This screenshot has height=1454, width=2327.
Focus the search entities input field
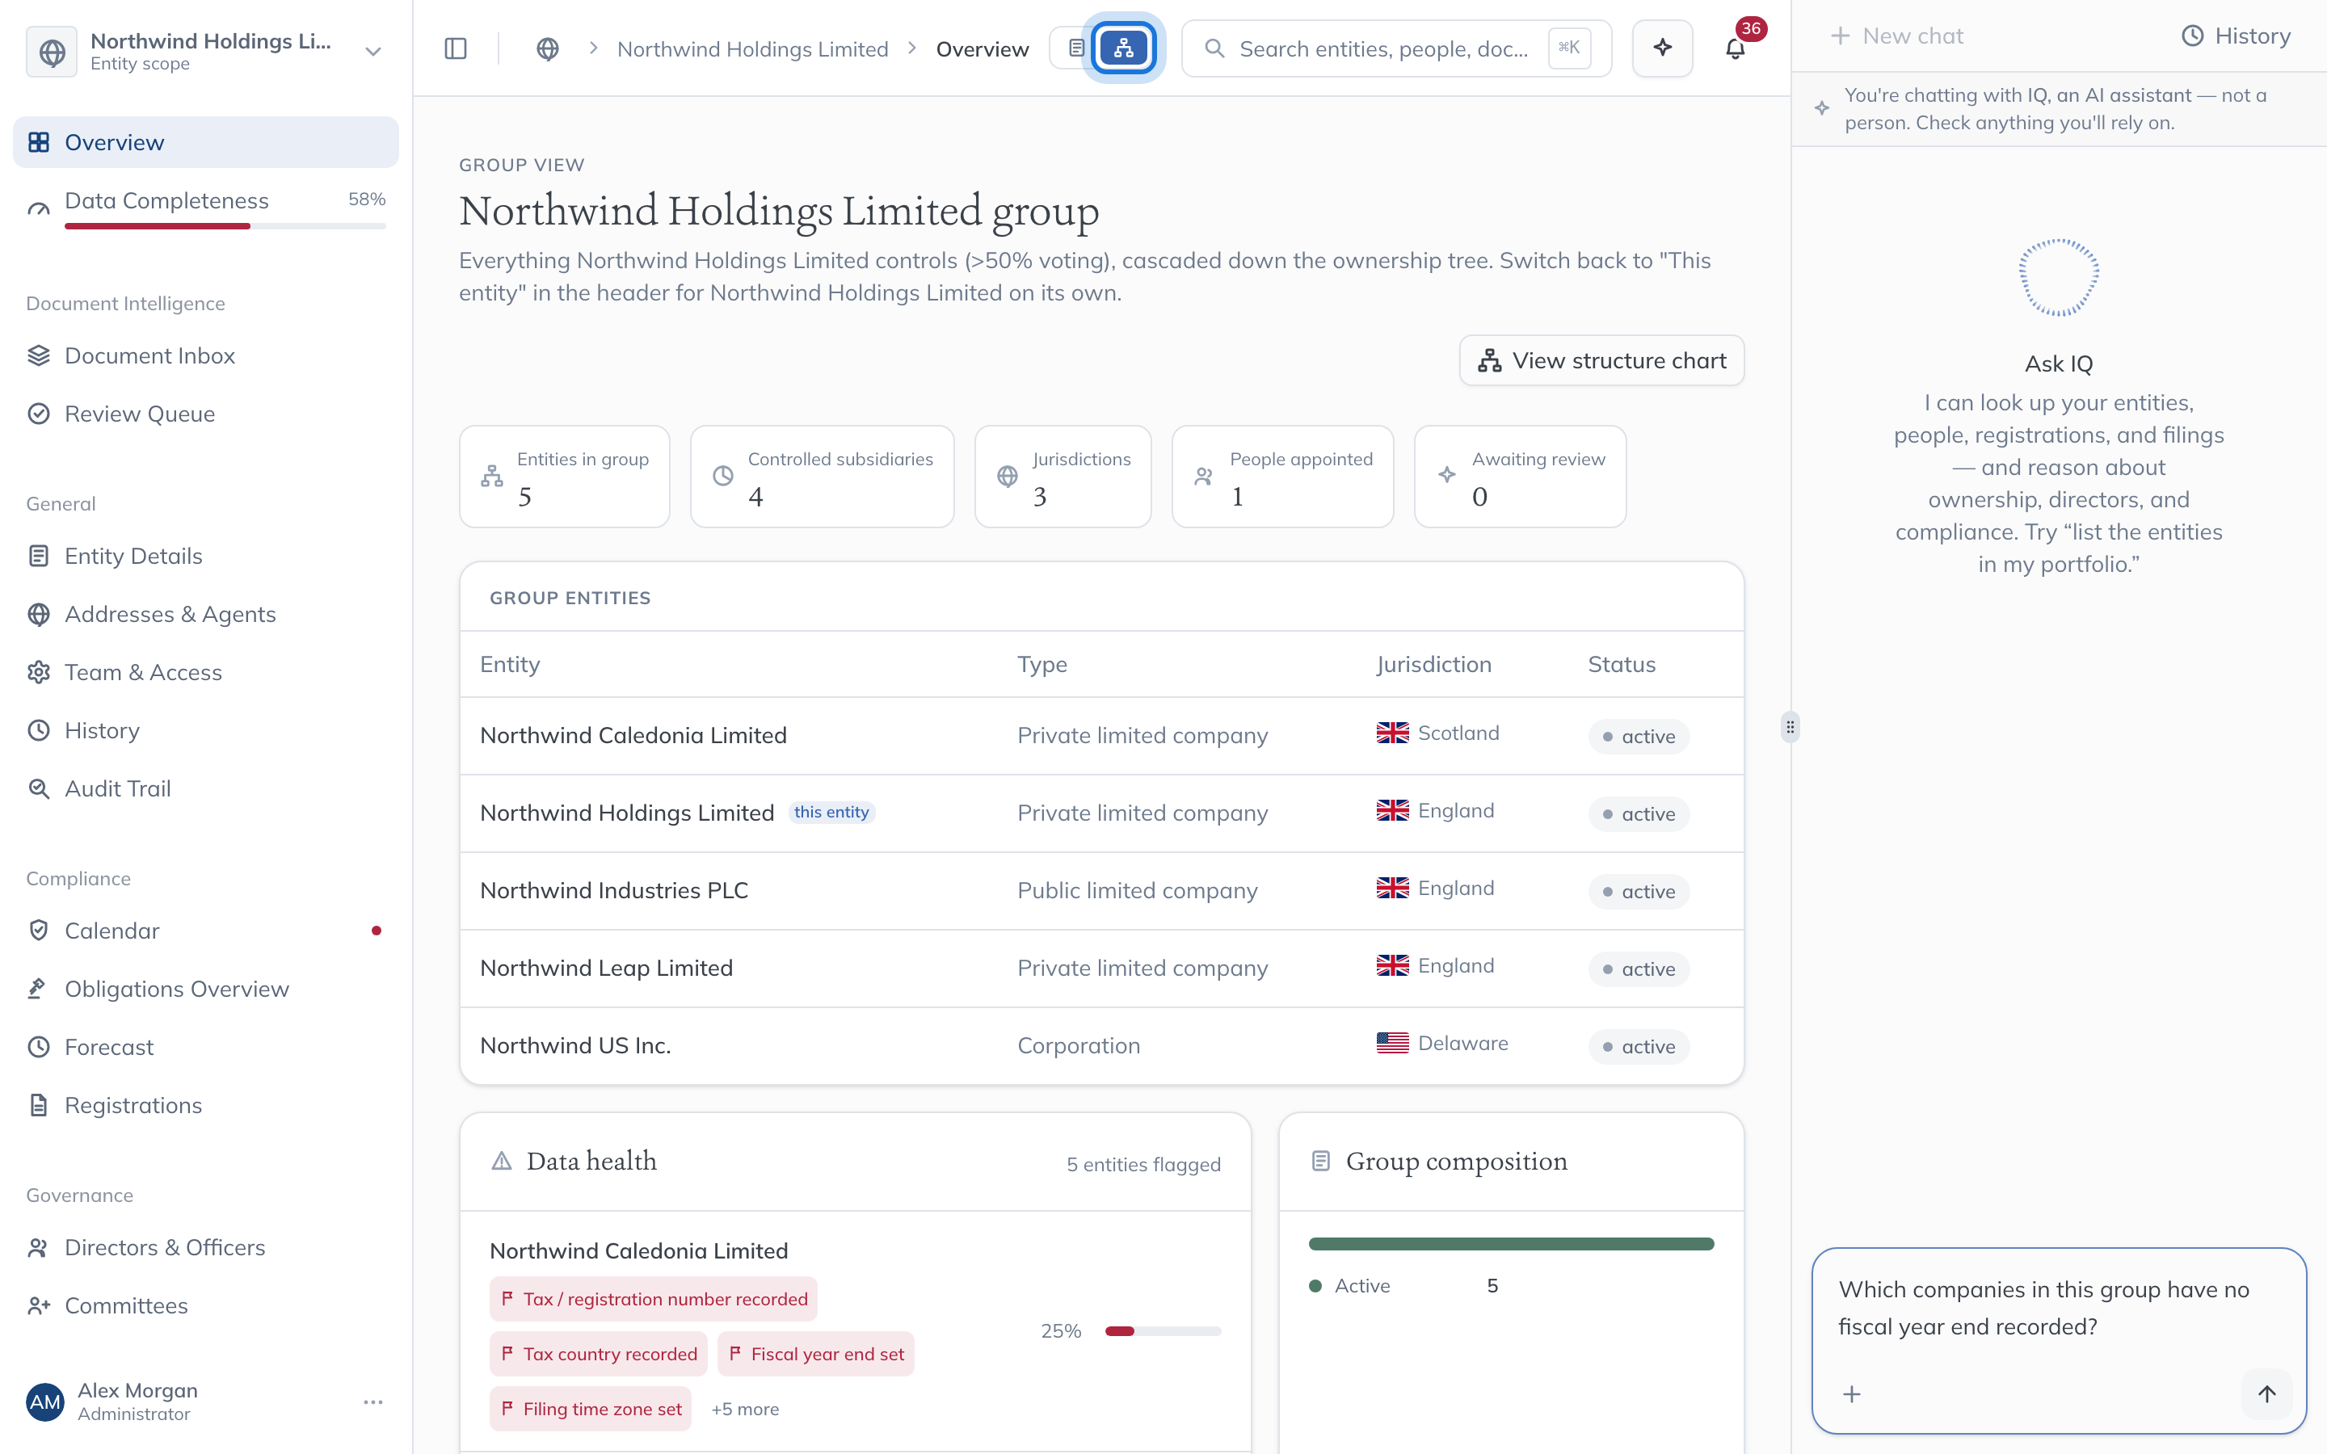1396,48
